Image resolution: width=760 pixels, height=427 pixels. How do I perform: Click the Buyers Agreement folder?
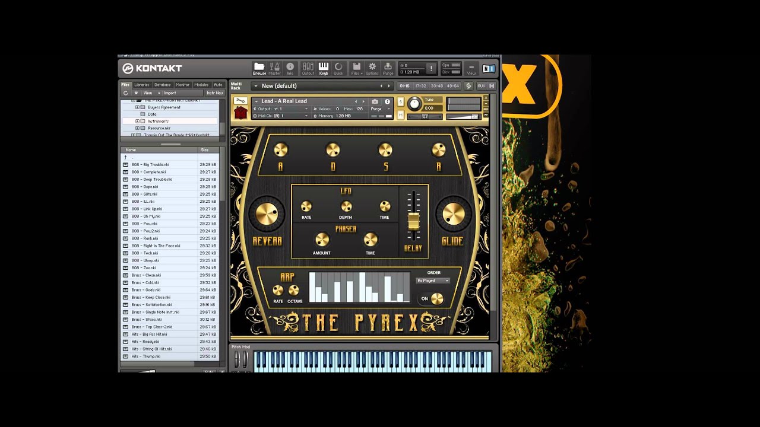pyautogui.click(x=164, y=107)
